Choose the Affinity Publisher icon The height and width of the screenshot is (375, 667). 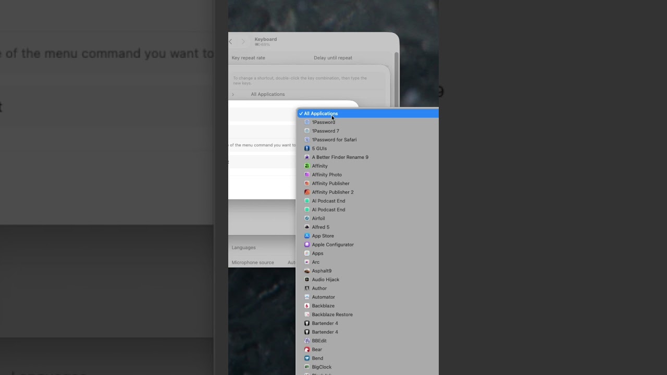[307, 183]
